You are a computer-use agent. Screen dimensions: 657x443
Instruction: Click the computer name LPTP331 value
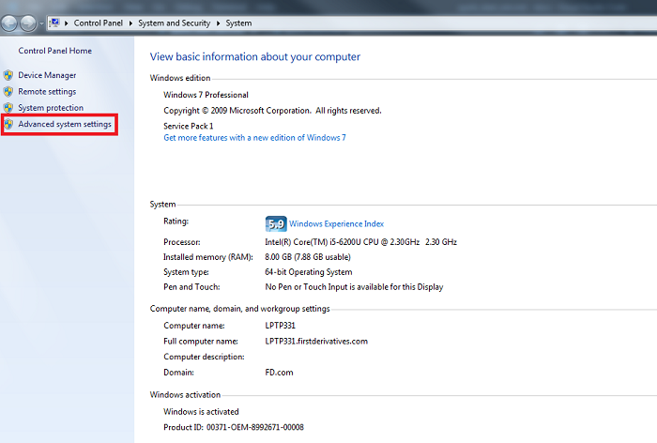pos(281,326)
